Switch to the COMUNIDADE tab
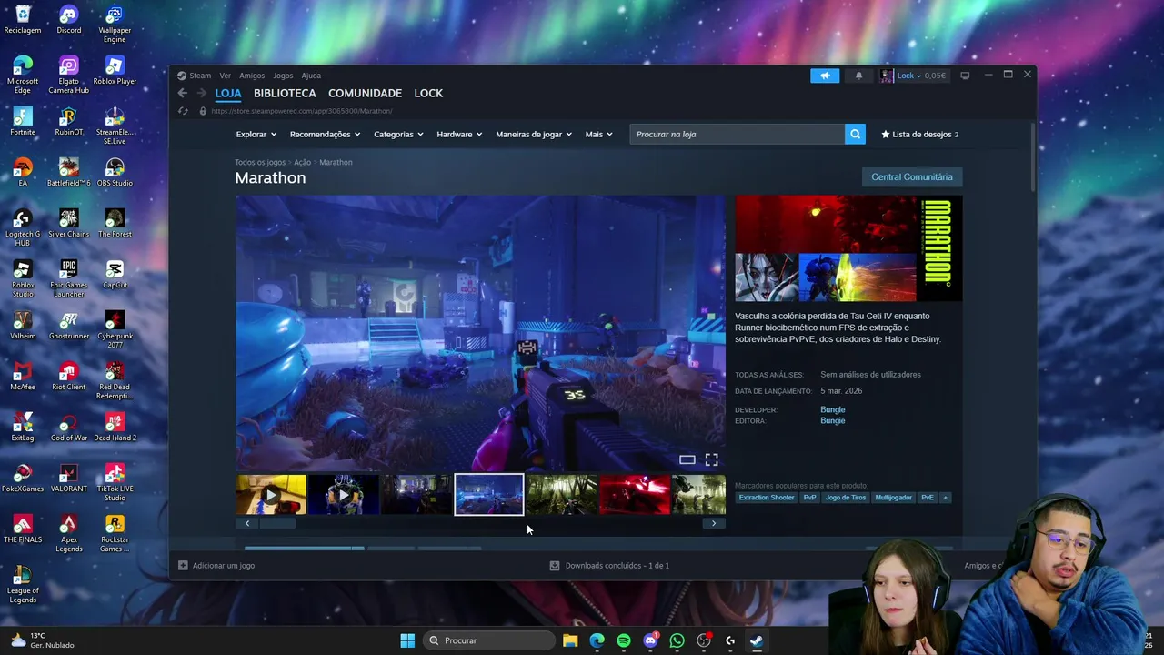Viewport: 1164px width, 655px height. pos(365,93)
